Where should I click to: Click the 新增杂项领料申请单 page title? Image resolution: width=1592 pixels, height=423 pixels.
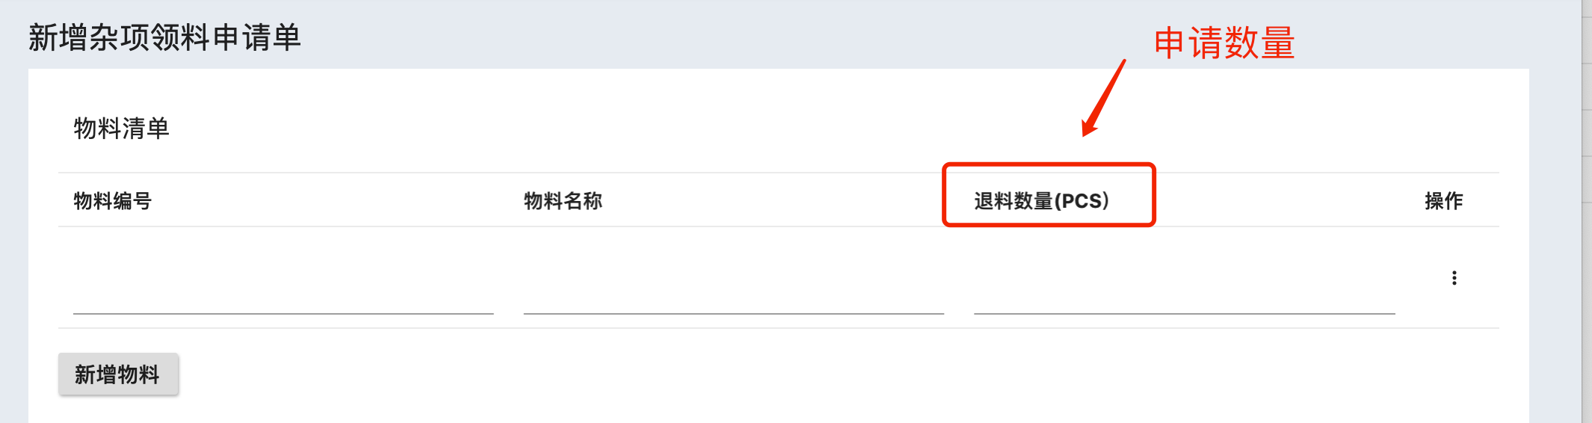(x=165, y=37)
